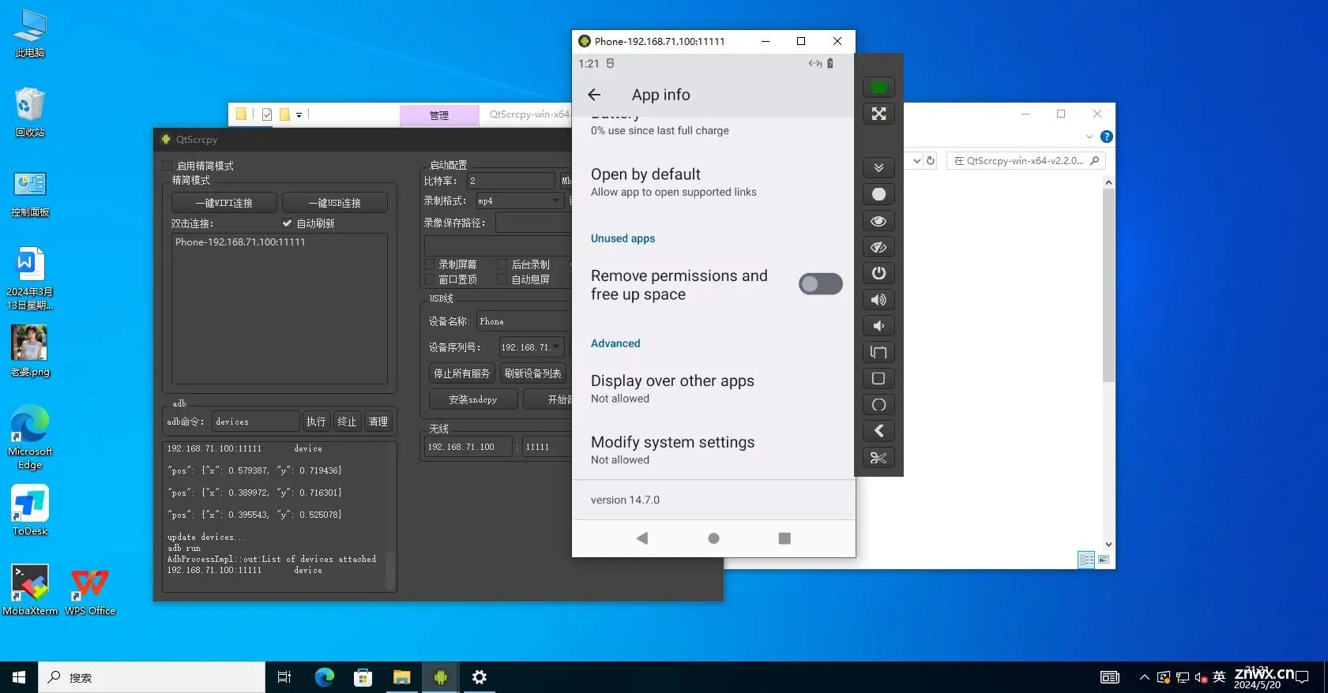Open the 设备序列号 dropdown
The height and width of the screenshot is (693, 1328).
(x=532, y=347)
